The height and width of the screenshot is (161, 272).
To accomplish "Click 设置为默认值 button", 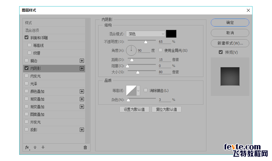I will coord(134,109).
